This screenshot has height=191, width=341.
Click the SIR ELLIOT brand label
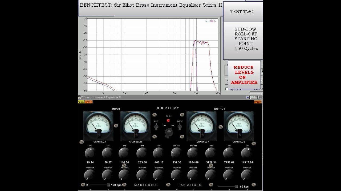(x=168, y=108)
